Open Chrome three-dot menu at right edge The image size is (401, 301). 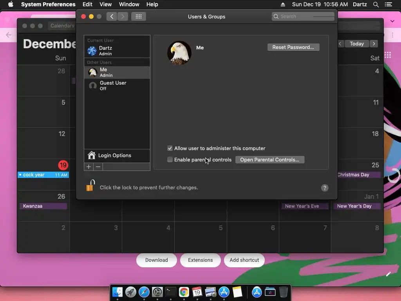[x=392, y=35]
